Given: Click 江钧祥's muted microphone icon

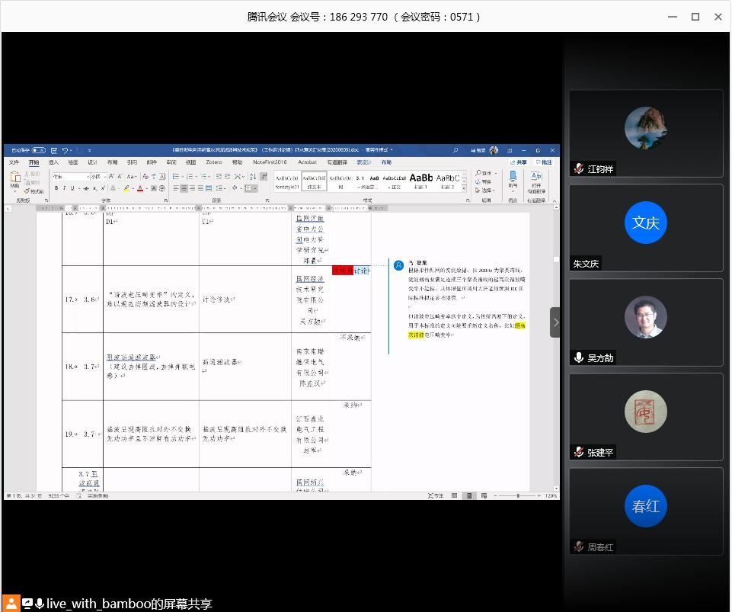Looking at the screenshot, I should pos(579,168).
